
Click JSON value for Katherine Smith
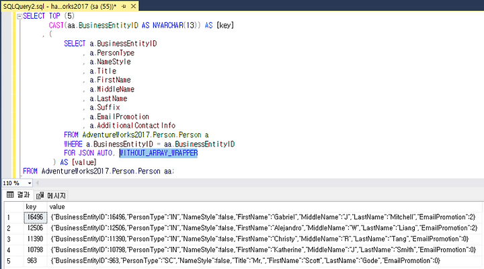click(x=264, y=249)
